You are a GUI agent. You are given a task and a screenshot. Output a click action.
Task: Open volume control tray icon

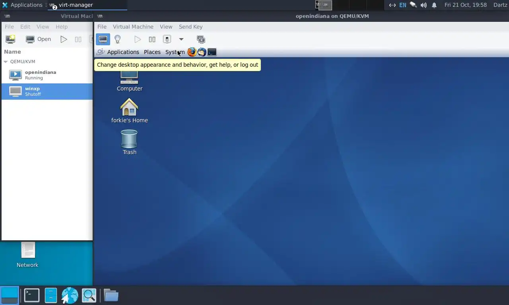[x=424, y=5]
